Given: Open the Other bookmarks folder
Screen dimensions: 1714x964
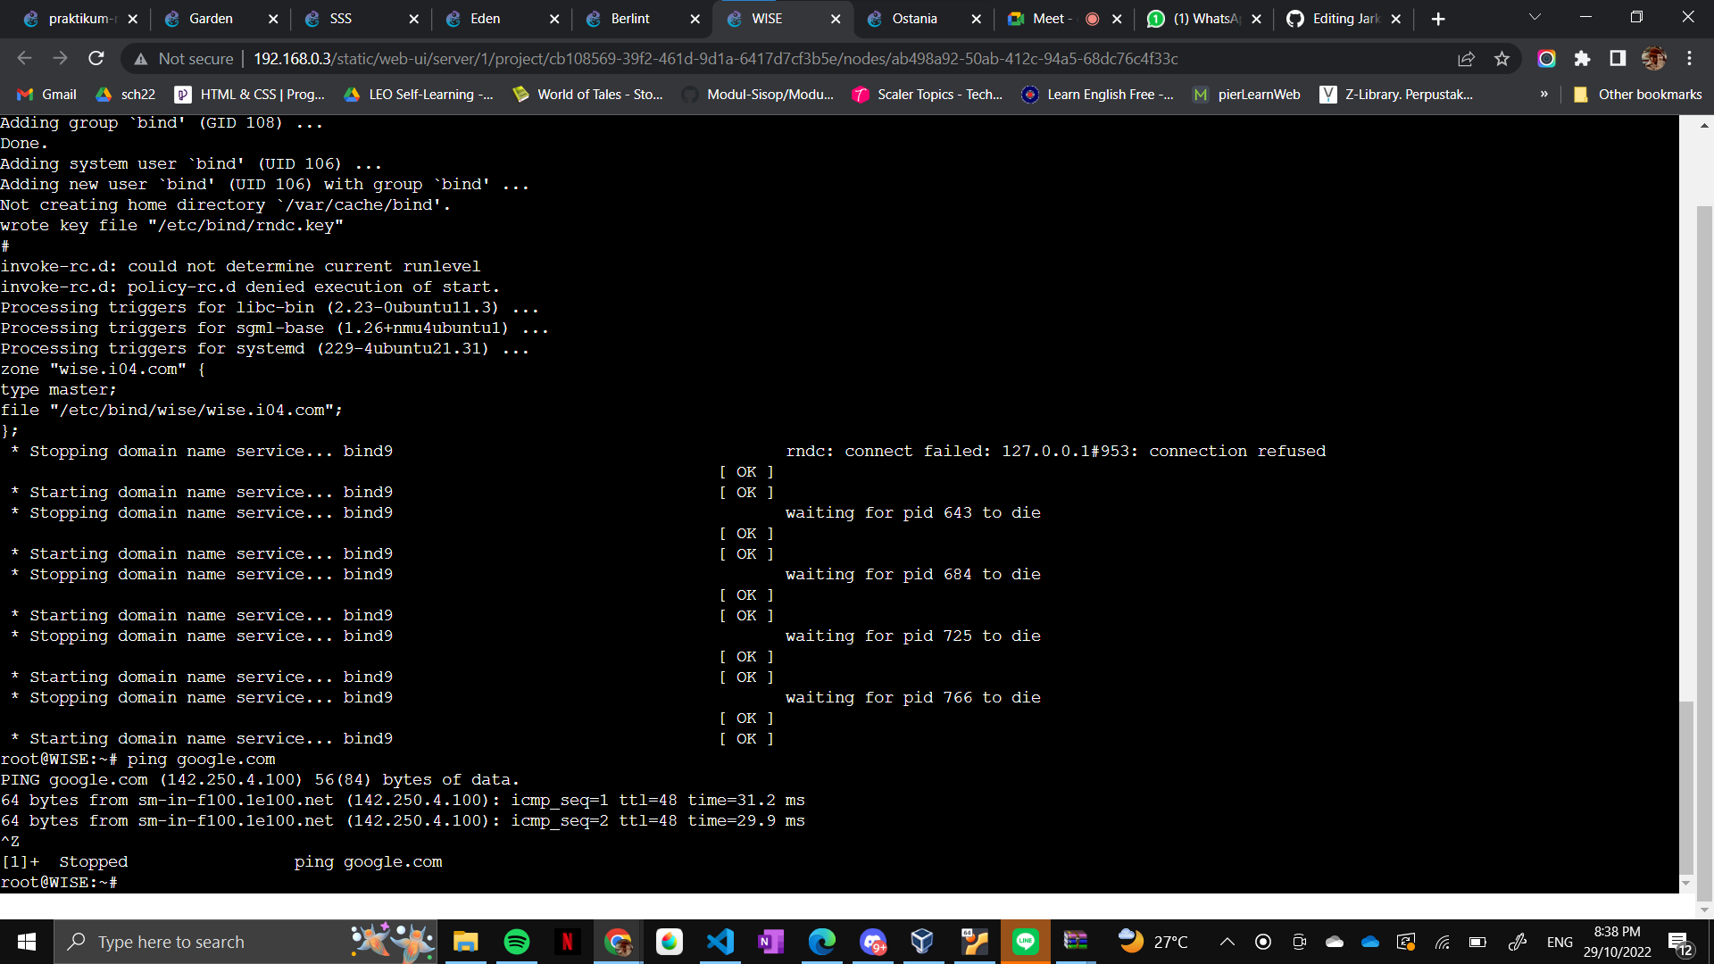Looking at the screenshot, I should click(1637, 94).
